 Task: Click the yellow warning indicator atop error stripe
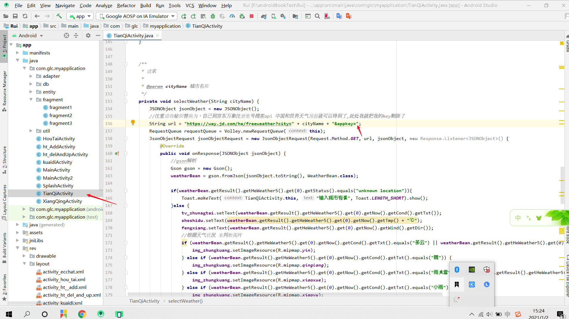pos(562,43)
